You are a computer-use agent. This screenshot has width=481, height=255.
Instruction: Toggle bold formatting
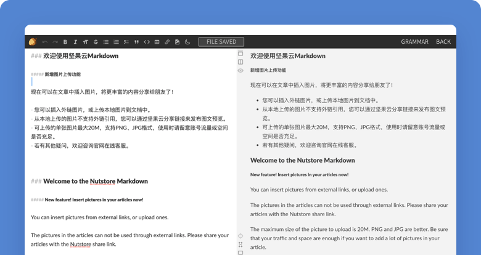click(x=65, y=42)
